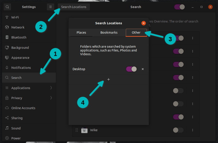Open Sound settings in the sidebar

click(29, 128)
